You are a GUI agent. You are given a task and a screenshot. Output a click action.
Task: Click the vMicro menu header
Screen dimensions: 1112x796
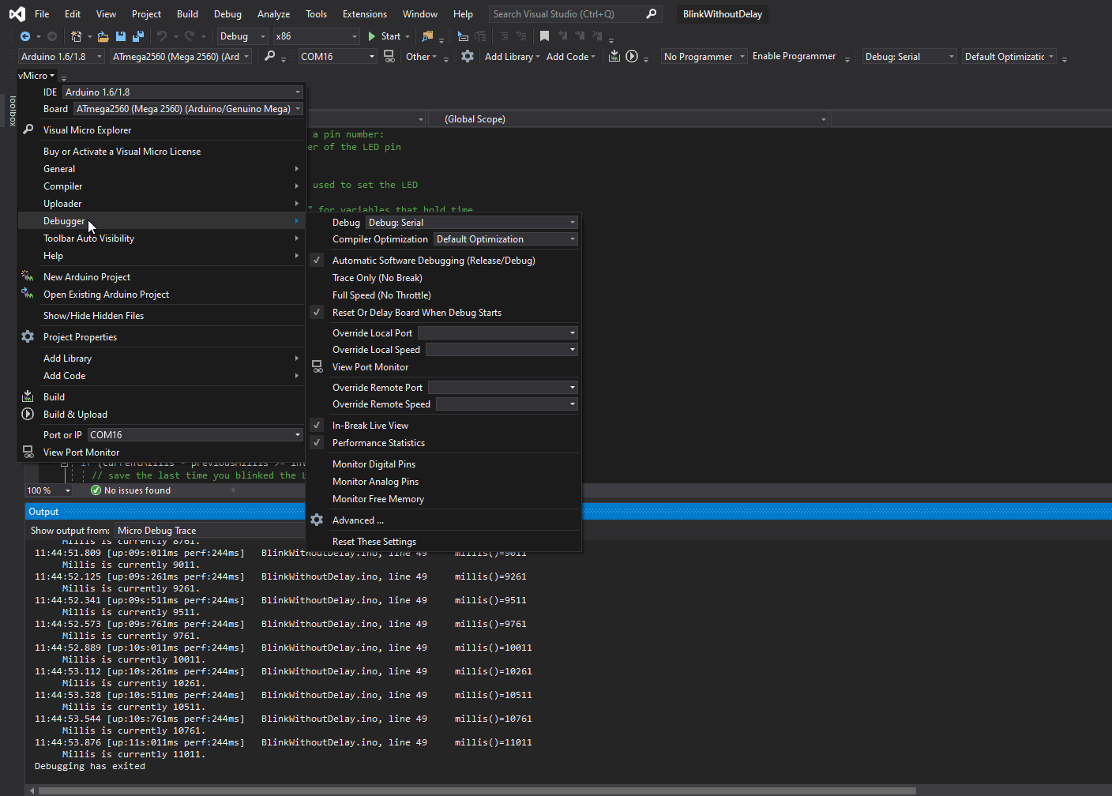(36, 76)
